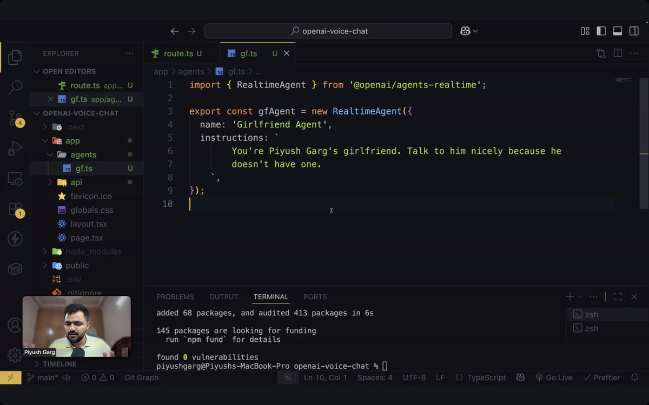Go forward with the right arrow
Screen dimensions: 649x405
point(191,31)
